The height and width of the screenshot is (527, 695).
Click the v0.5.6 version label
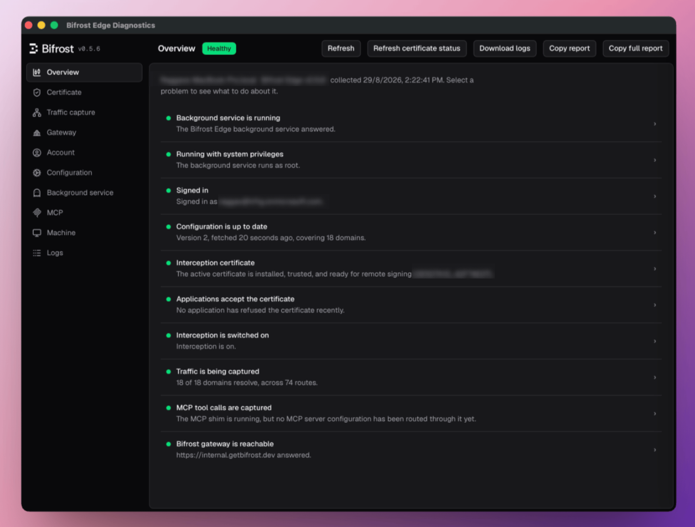[89, 49]
